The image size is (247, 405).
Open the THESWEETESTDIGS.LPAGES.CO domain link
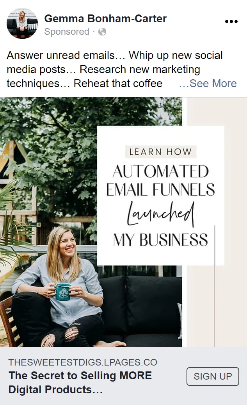tap(83, 362)
